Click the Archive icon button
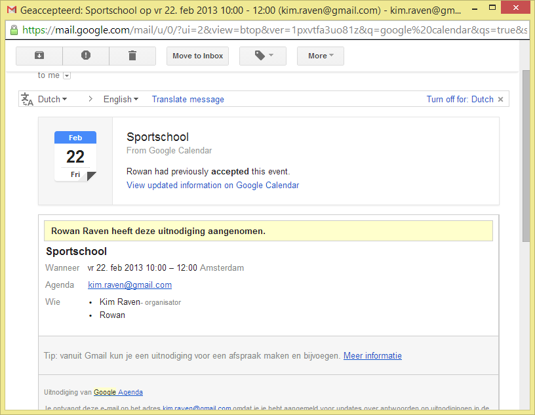The height and width of the screenshot is (415, 535). coord(39,56)
